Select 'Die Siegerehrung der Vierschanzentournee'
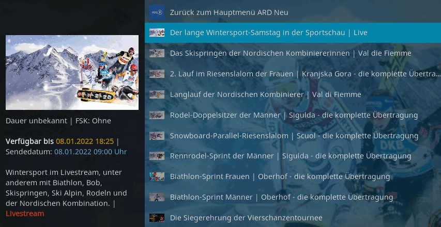441x227 pixels. (293, 218)
